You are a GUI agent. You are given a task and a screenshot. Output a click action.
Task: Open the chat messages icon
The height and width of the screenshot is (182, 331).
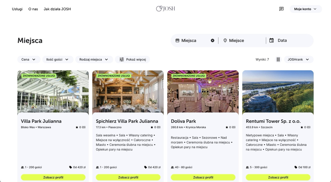281,9
